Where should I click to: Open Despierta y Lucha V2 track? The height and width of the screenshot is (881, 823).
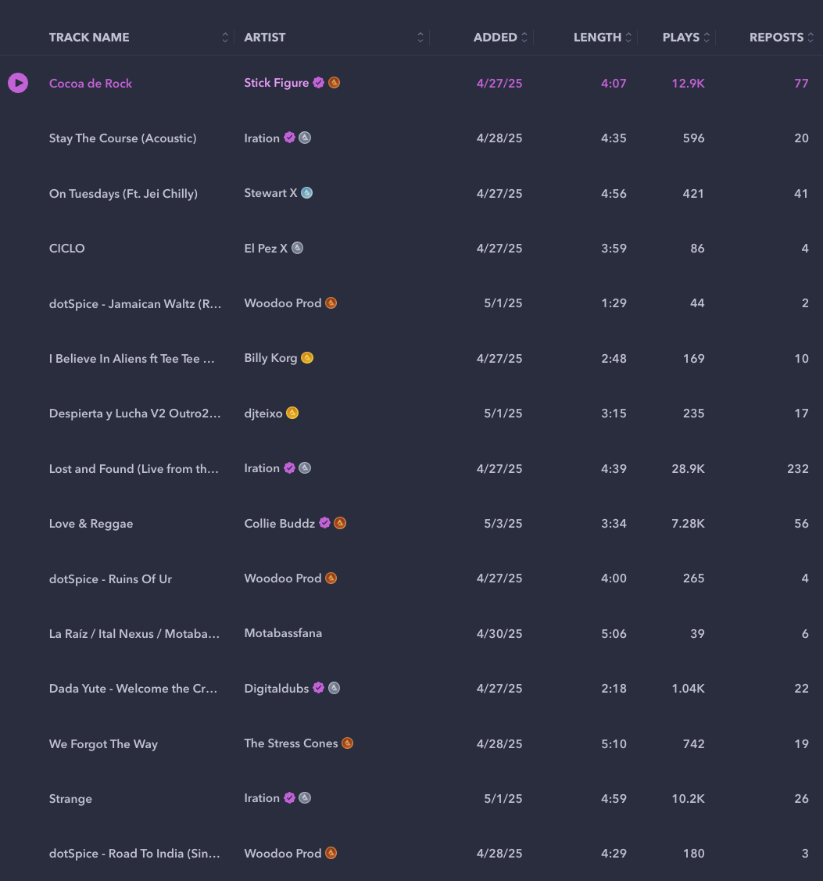point(135,414)
